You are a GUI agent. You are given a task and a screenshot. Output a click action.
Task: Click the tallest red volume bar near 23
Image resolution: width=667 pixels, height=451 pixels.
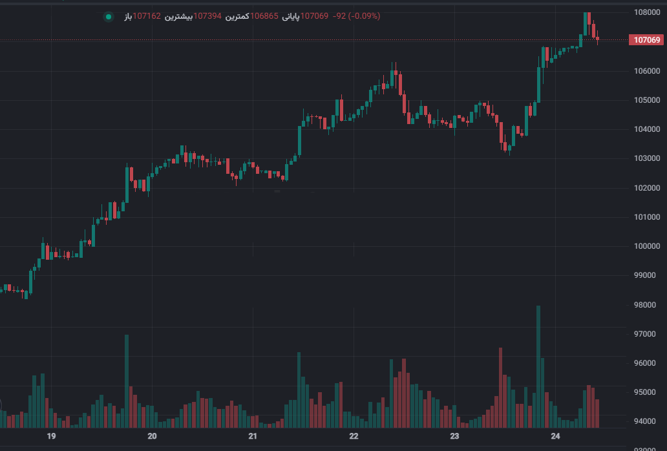tap(500, 388)
